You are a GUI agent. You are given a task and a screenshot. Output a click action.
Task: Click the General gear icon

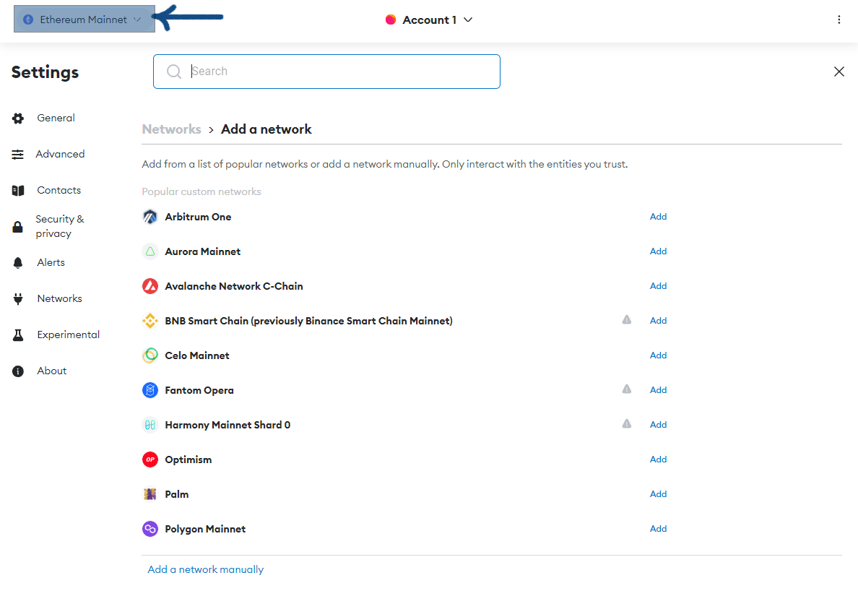tap(18, 118)
